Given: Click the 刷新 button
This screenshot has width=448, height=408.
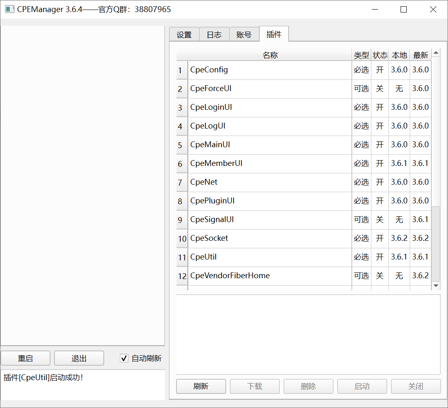Looking at the screenshot, I should [x=201, y=386].
